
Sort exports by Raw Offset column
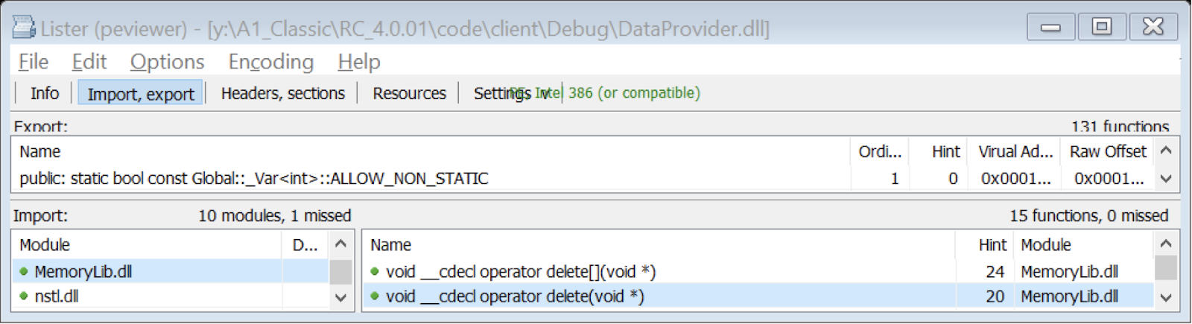coord(1107,152)
